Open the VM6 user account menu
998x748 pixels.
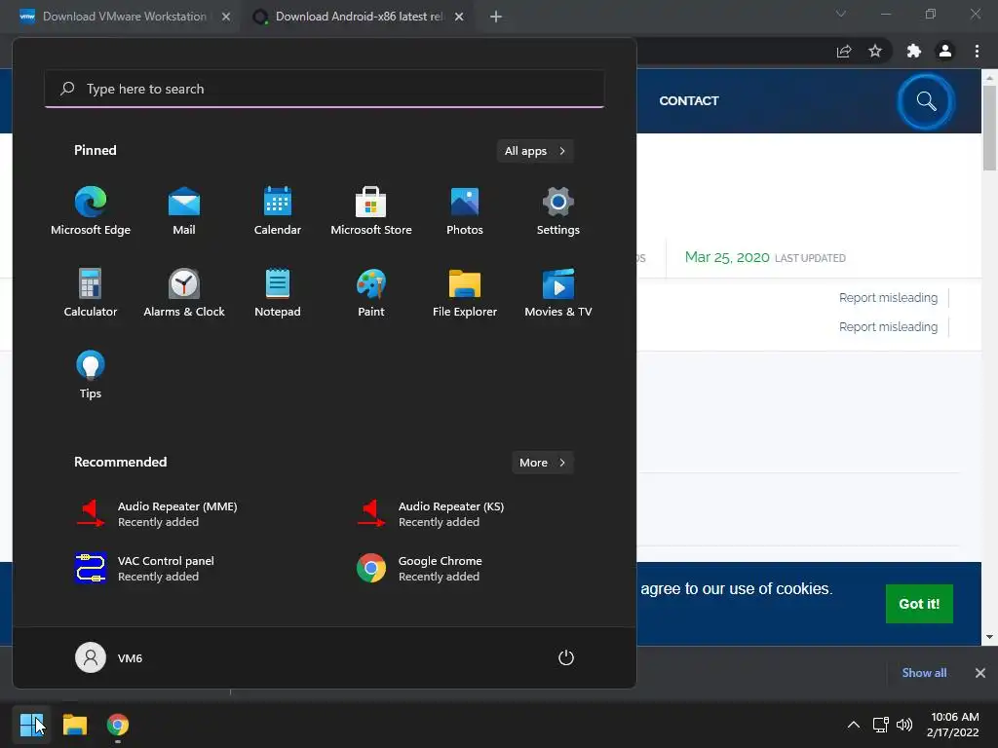[x=109, y=657]
